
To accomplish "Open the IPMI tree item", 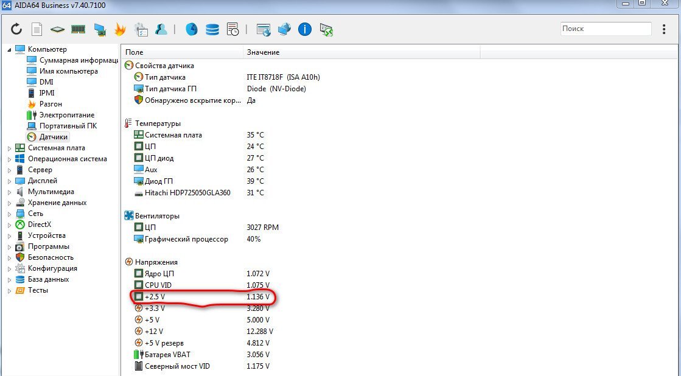I will coord(41,93).
